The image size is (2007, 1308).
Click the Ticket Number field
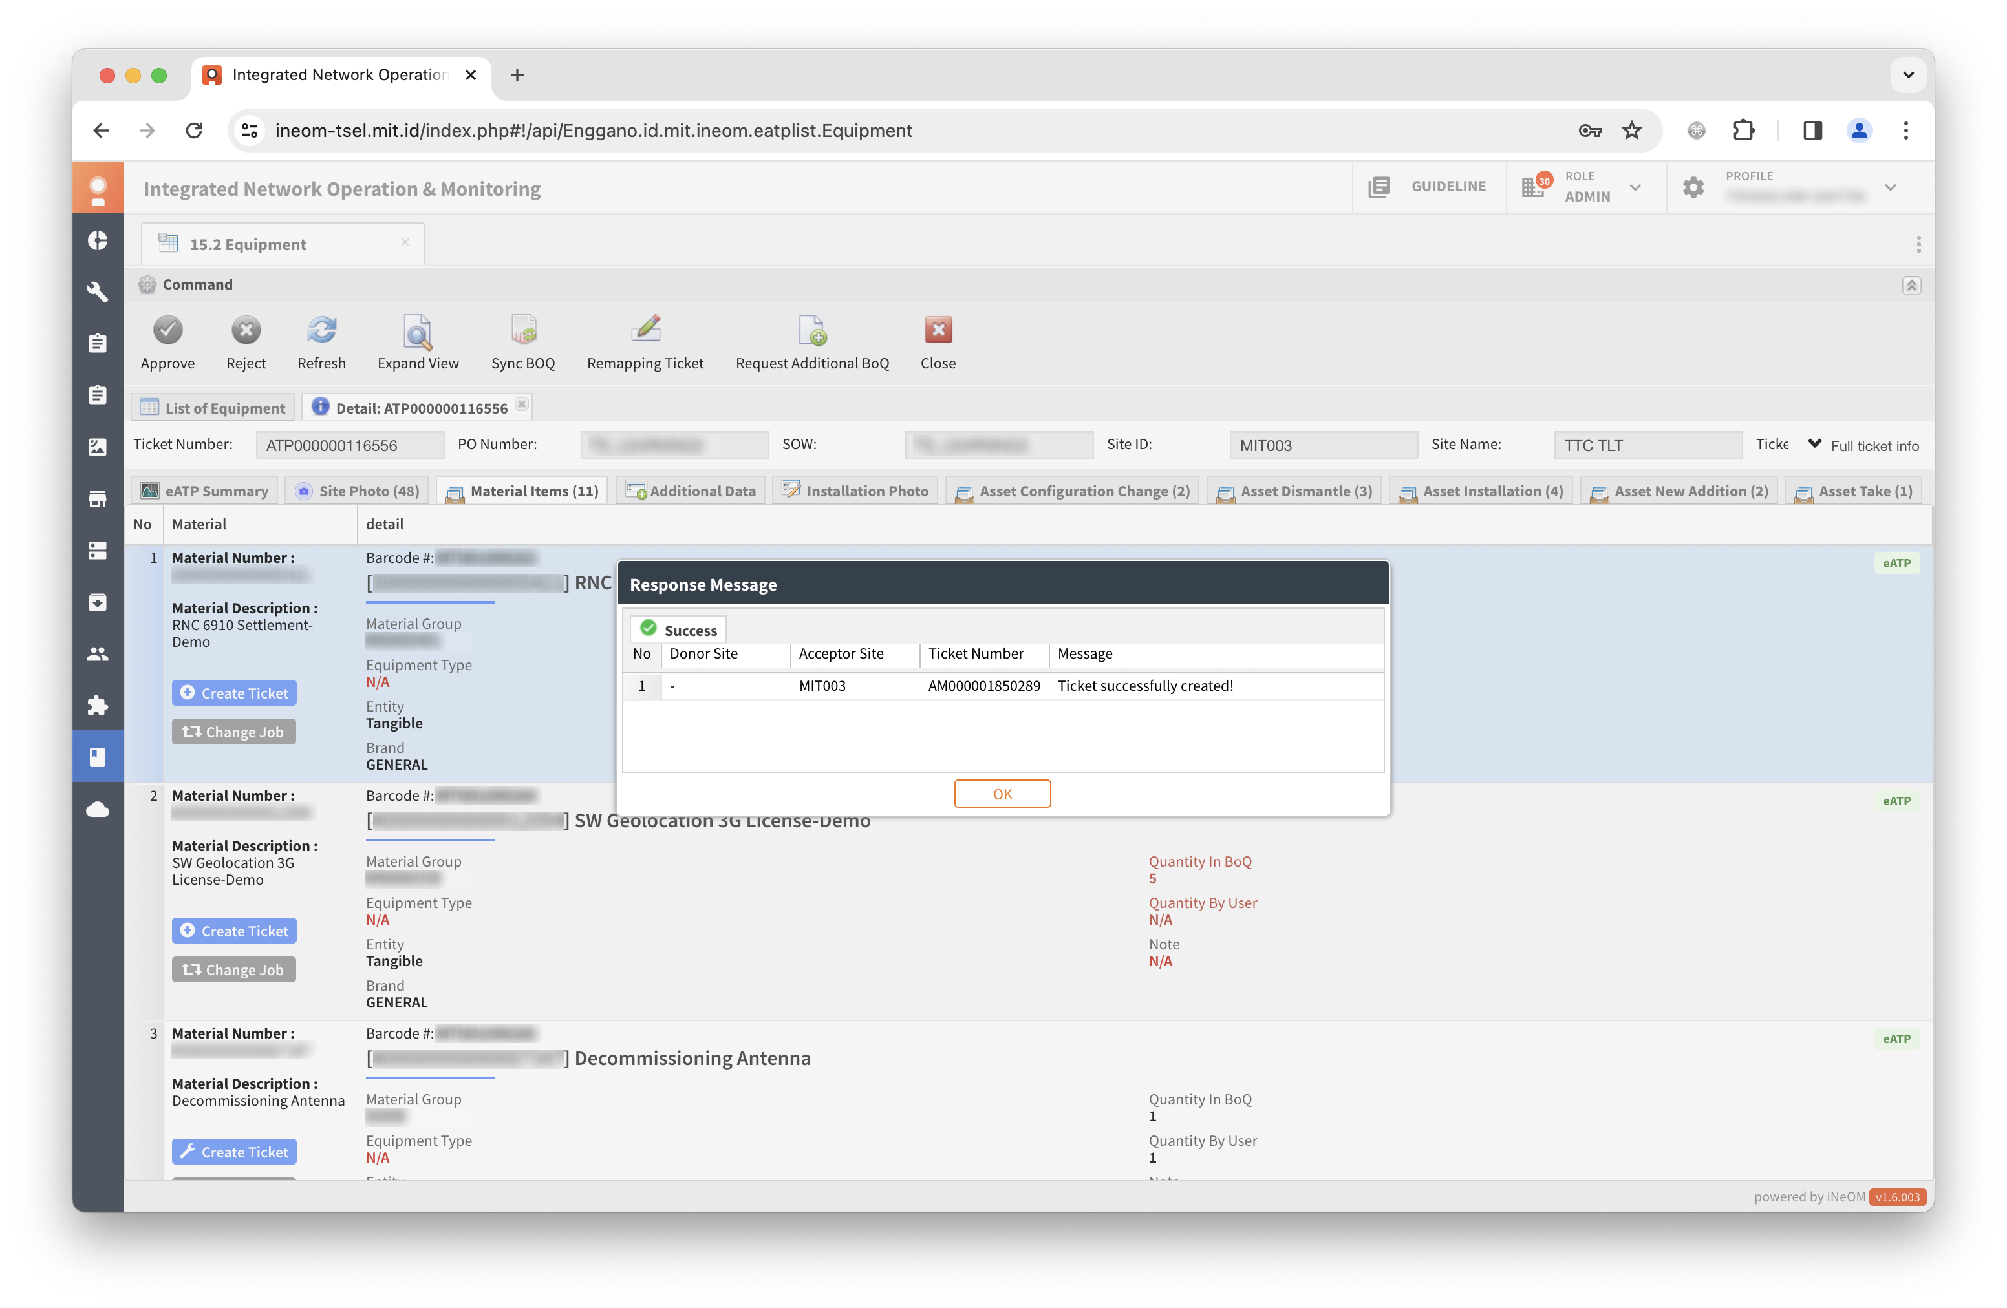tap(349, 445)
